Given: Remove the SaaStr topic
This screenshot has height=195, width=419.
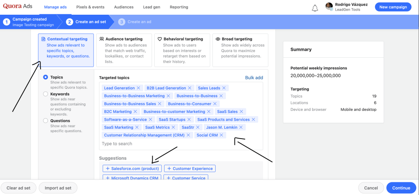Looking at the screenshot, I should point(198,128).
